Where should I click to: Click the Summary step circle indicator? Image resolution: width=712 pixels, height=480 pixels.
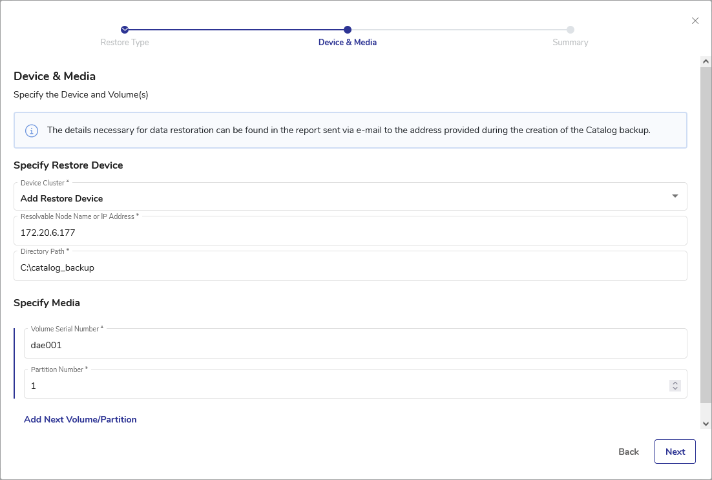click(x=571, y=29)
